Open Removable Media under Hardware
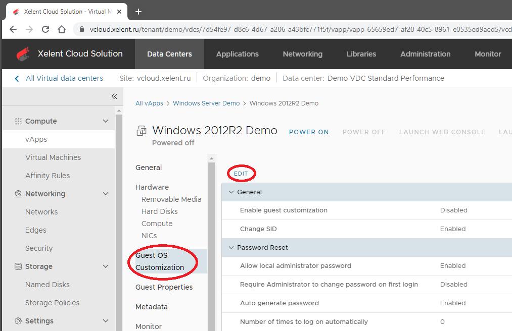The width and height of the screenshot is (512, 331). pos(171,199)
